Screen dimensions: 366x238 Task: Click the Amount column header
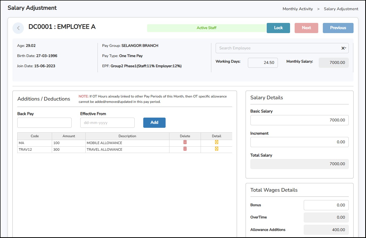pyautogui.click(x=69, y=136)
